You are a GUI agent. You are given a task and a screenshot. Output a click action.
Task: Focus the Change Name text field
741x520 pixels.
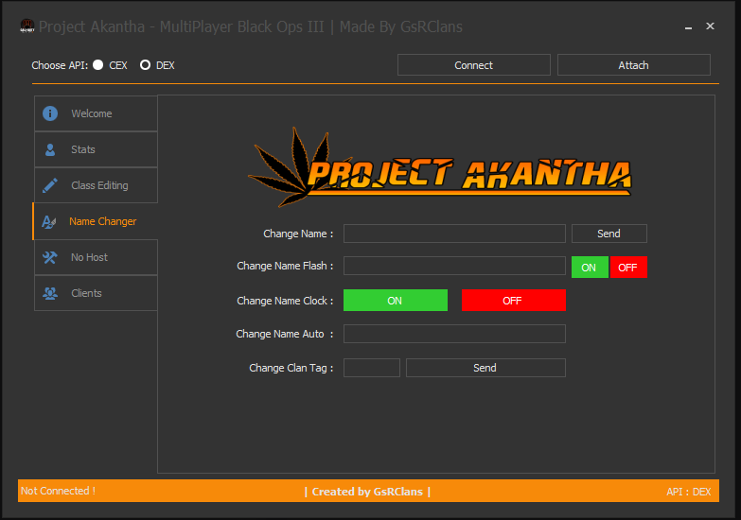coord(454,234)
